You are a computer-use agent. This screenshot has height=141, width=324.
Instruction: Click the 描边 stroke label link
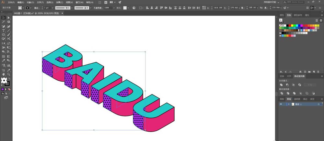click(x=36, y=8)
